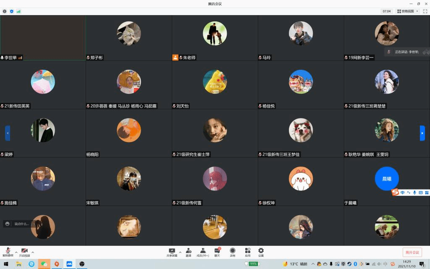
Task: Open the 邀请 invite icon
Action: pyautogui.click(x=189, y=251)
